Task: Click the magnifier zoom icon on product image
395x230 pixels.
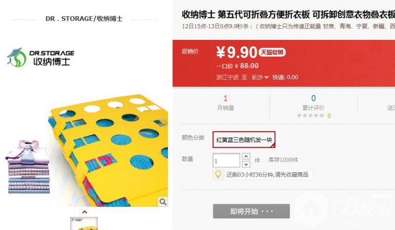Action: tap(163, 201)
